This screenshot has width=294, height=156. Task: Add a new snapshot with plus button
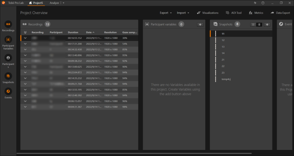coord(267,24)
